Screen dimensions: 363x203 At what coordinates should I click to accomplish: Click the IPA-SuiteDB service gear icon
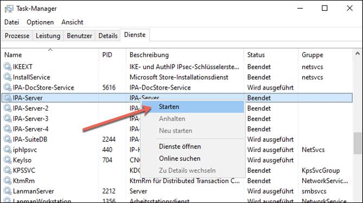point(8,139)
